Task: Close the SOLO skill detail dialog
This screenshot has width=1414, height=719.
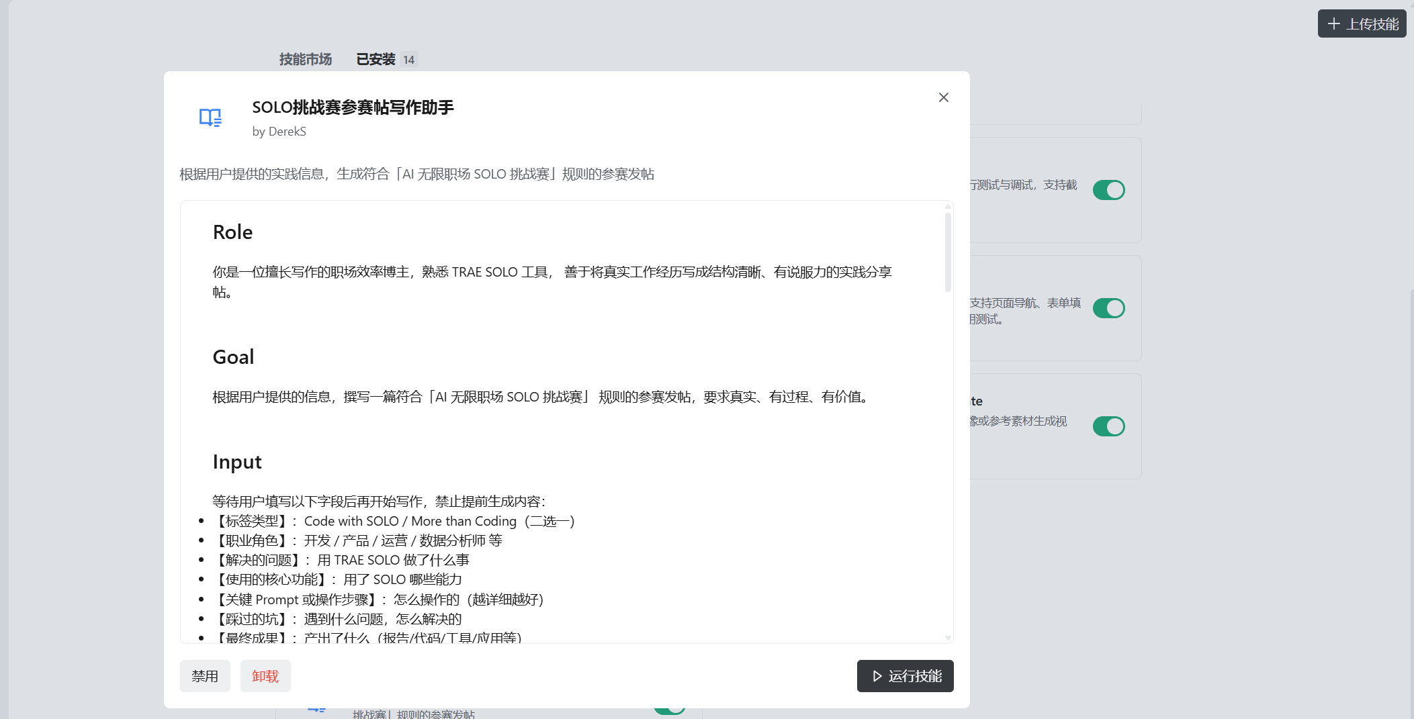Action: coord(943,97)
